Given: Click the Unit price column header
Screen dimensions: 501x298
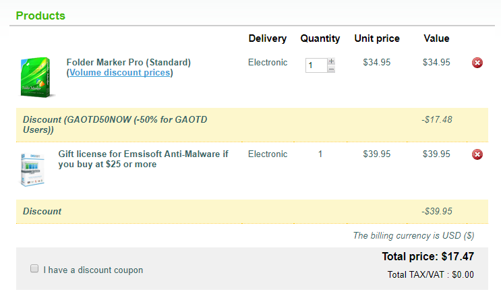Looking at the screenshot, I should tap(377, 38).
